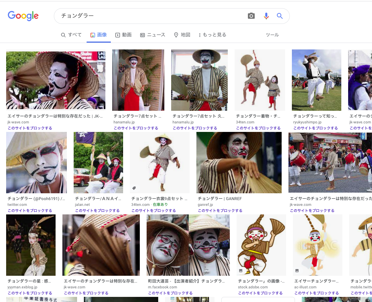Start a voice search with the microphone icon

266,16
